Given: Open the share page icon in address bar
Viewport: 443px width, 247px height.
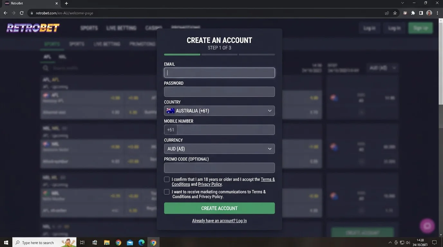Looking at the screenshot, I should click(387, 13).
